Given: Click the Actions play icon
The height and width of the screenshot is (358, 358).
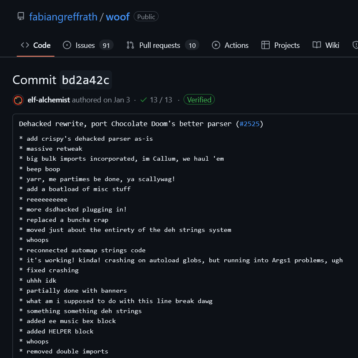Looking at the screenshot, I should click(x=216, y=45).
